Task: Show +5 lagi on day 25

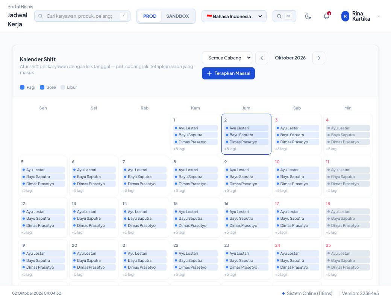Action: [x=332, y=275]
